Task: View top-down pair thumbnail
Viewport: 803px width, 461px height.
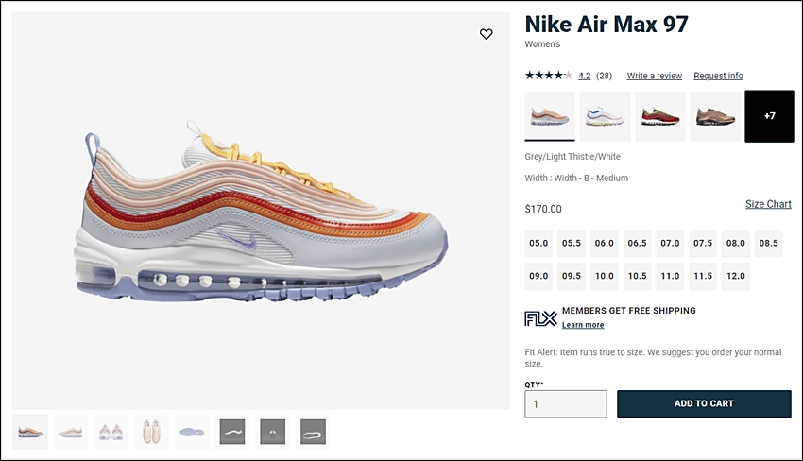Action: 151,432
